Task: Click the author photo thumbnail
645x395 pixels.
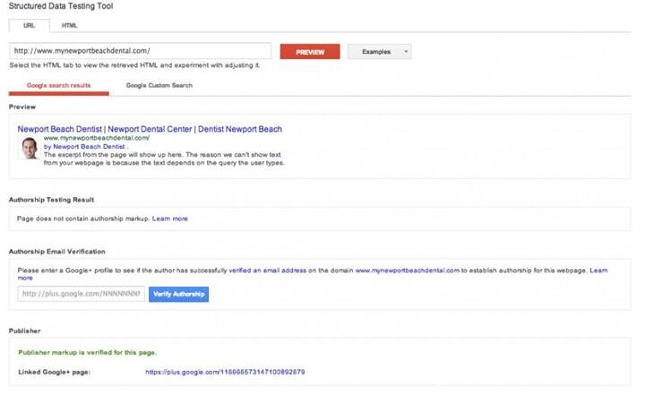Action: tap(30, 148)
